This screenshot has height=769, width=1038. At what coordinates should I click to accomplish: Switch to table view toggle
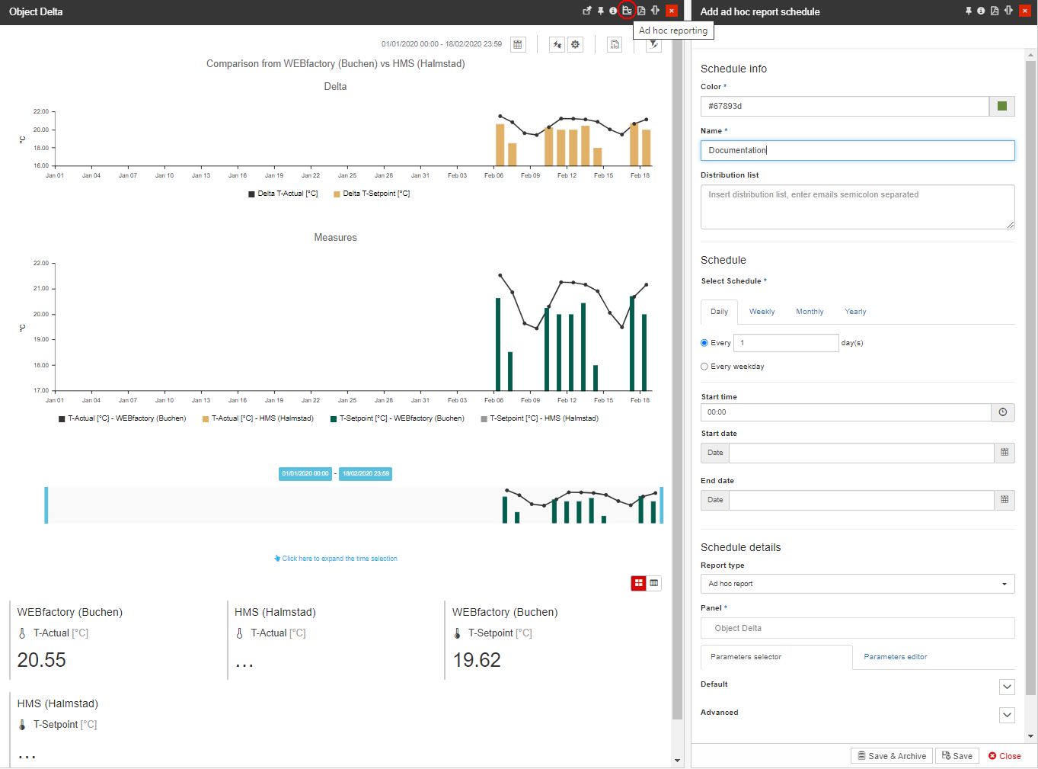654,583
